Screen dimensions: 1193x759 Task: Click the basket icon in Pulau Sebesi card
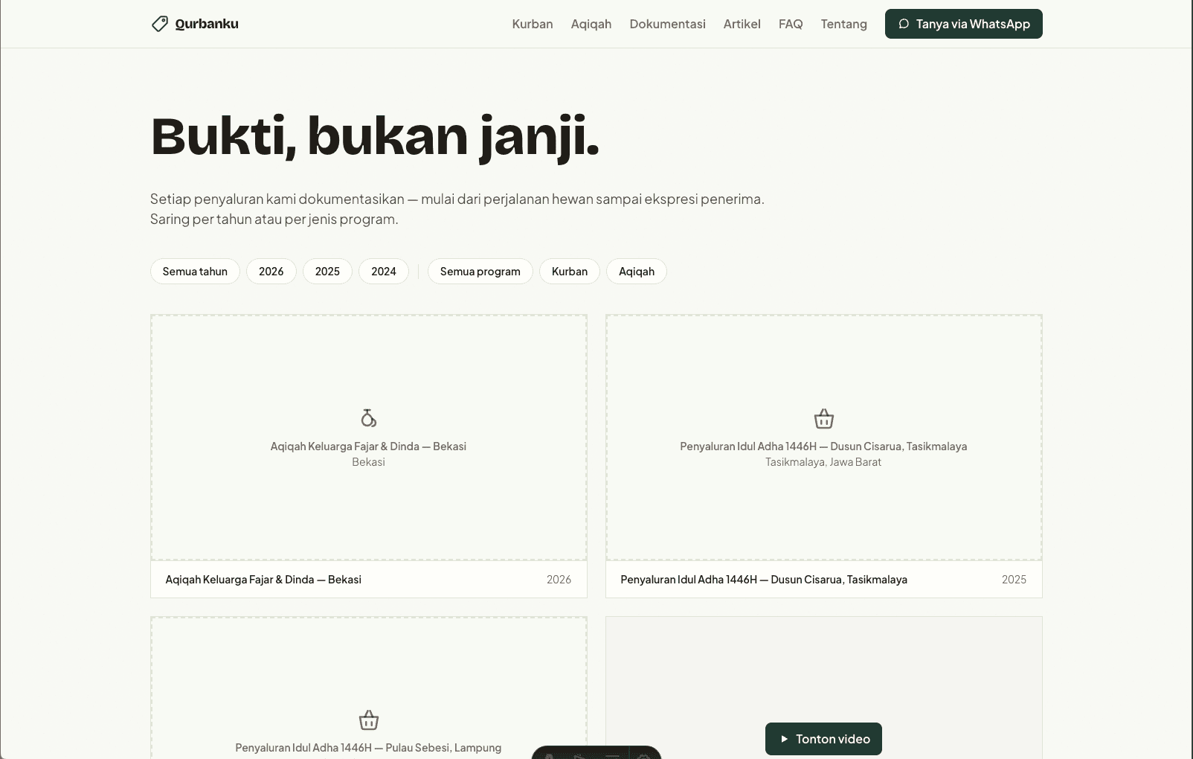[369, 720]
